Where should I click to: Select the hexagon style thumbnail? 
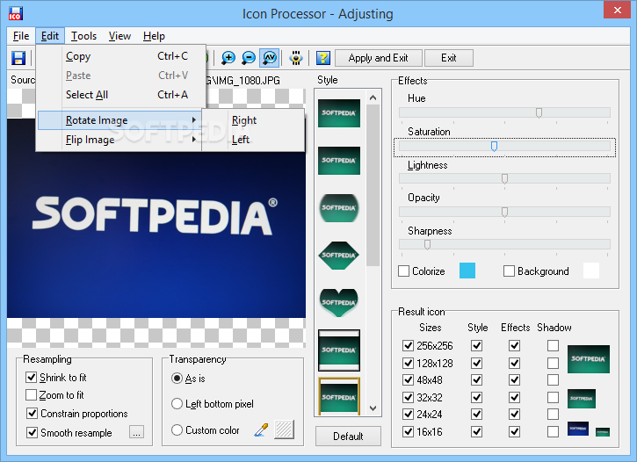point(339,256)
